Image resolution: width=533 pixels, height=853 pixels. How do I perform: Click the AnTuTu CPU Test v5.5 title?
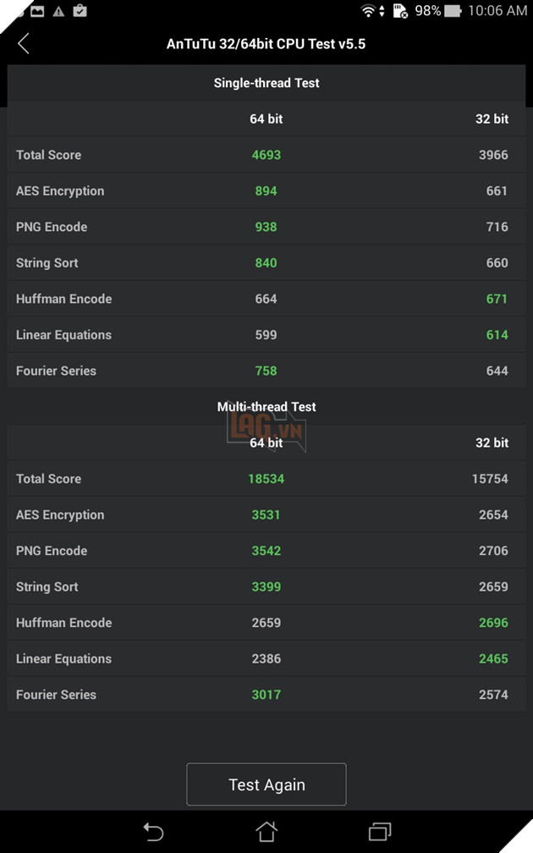(x=266, y=44)
